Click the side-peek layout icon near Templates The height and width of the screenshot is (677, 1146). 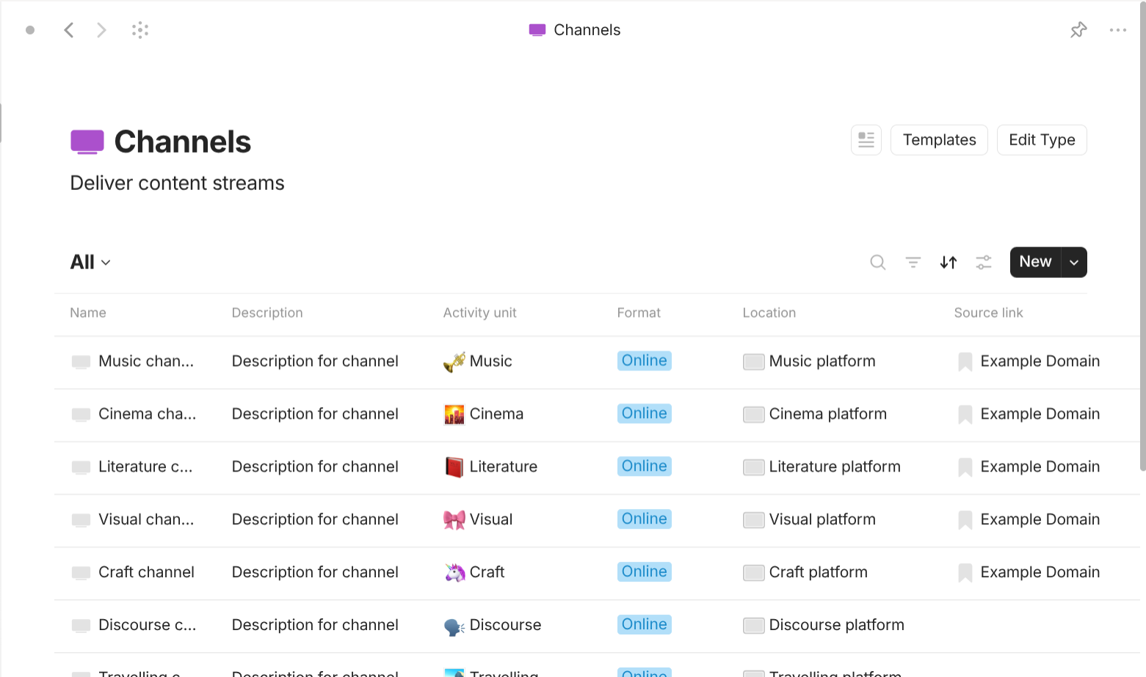point(866,139)
